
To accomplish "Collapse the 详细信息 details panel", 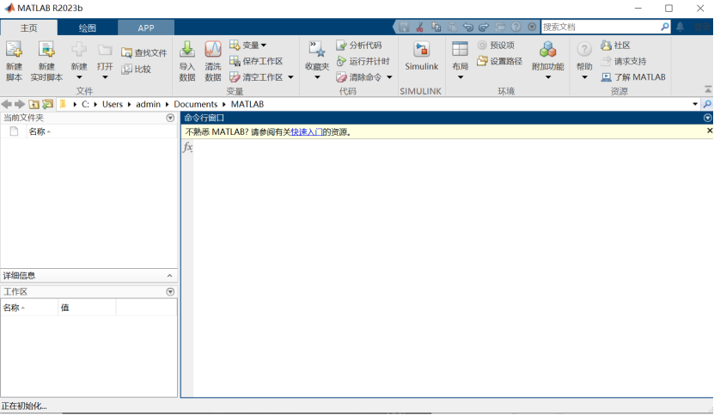I will (169, 276).
